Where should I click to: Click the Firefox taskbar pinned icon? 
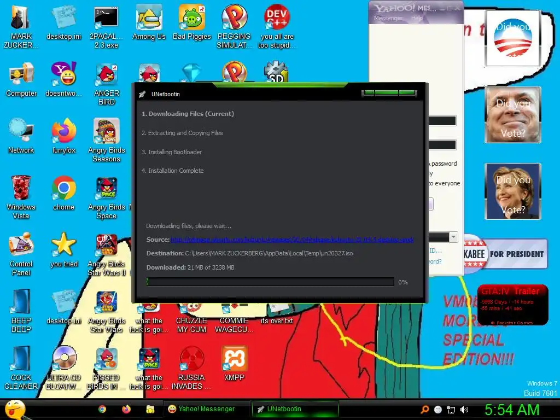pos(126,409)
